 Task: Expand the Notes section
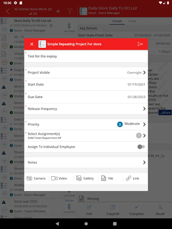pyautogui.click(x=86, y=162)
